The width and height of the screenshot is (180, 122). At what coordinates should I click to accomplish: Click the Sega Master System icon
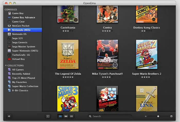(x=9, y=47)
